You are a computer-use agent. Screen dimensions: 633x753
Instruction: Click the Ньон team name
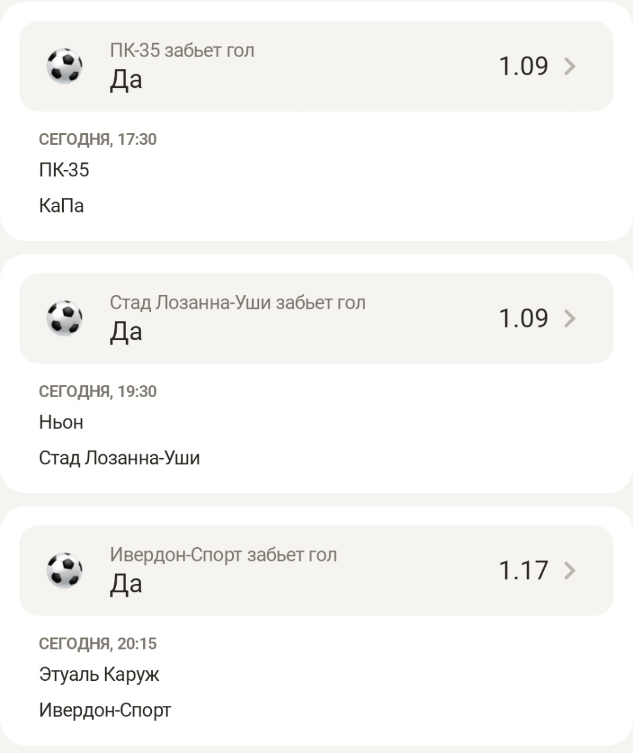coord(61,422)
